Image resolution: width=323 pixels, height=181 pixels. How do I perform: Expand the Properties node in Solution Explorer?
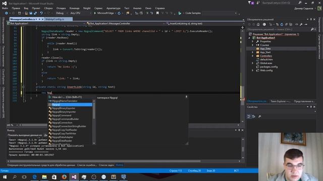point(252,41)
